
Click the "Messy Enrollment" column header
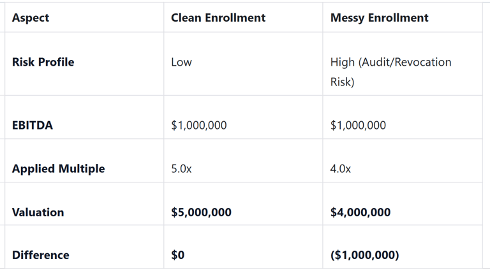point(379,18)
